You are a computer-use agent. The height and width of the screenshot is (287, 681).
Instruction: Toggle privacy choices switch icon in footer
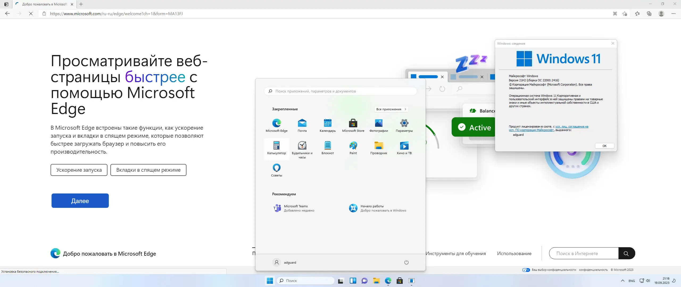coord(526,270)
